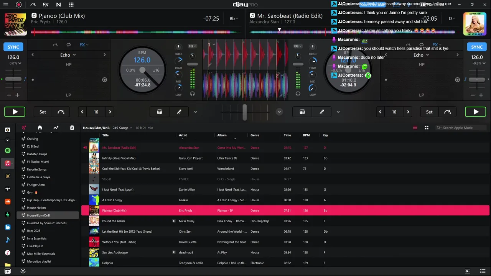Play the right deck
The width and height of the screenshot is (491, 276).
point(476,112)
